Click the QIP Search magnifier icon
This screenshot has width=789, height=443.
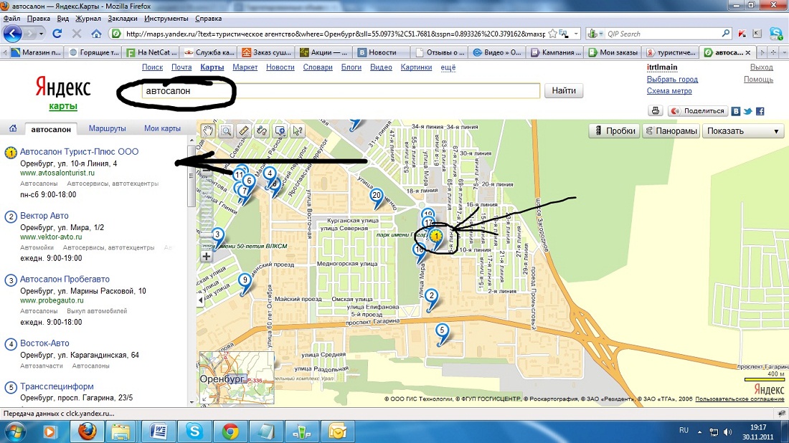point(726,34)
